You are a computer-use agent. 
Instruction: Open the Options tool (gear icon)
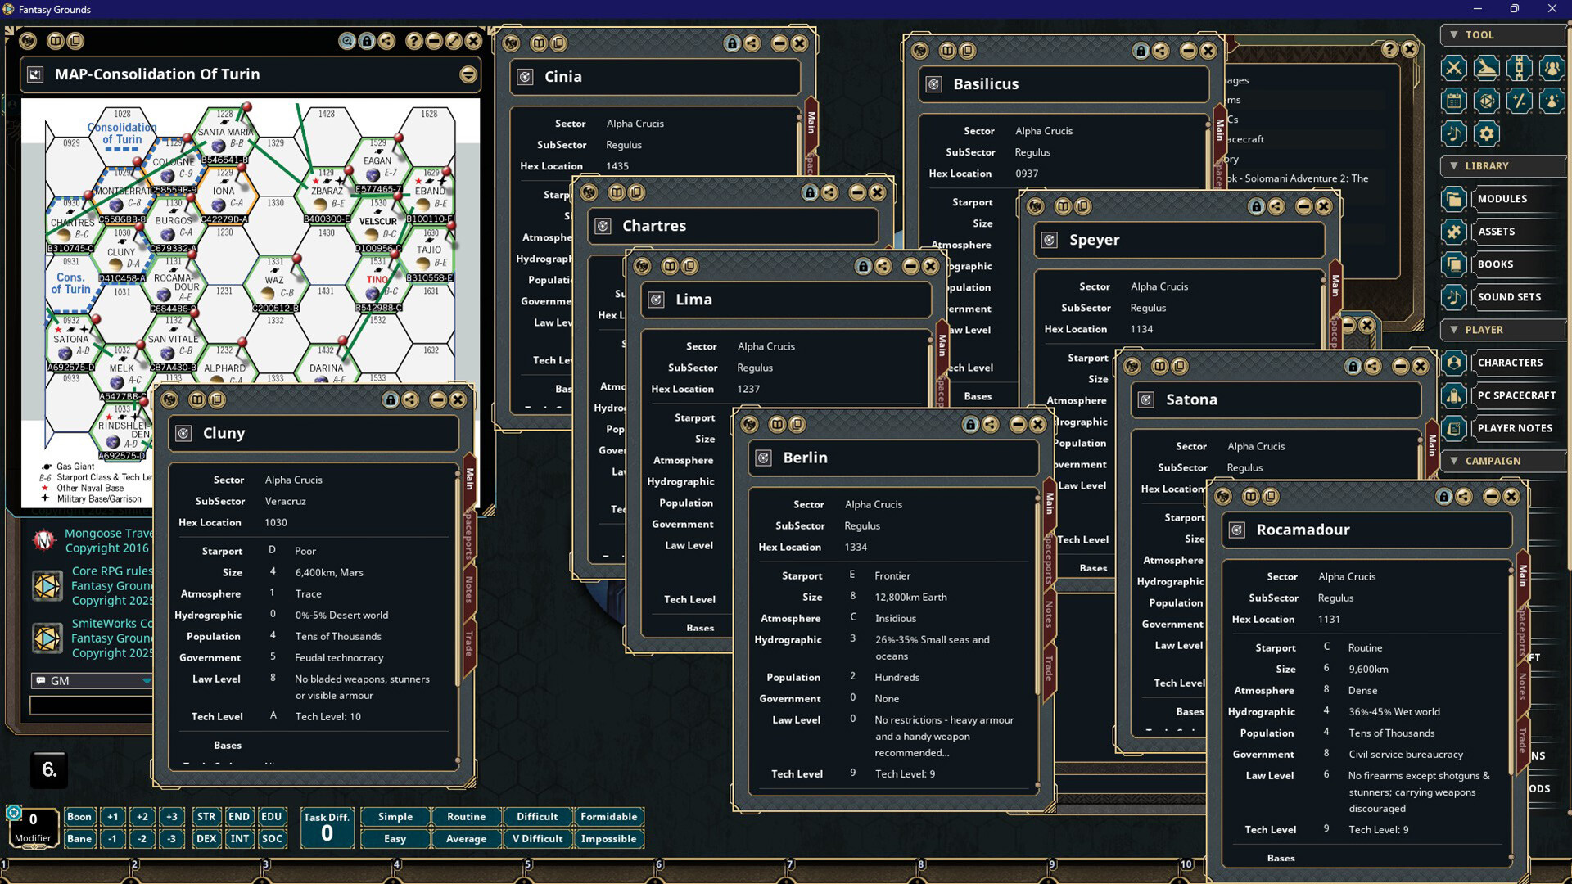[1487, 133]
